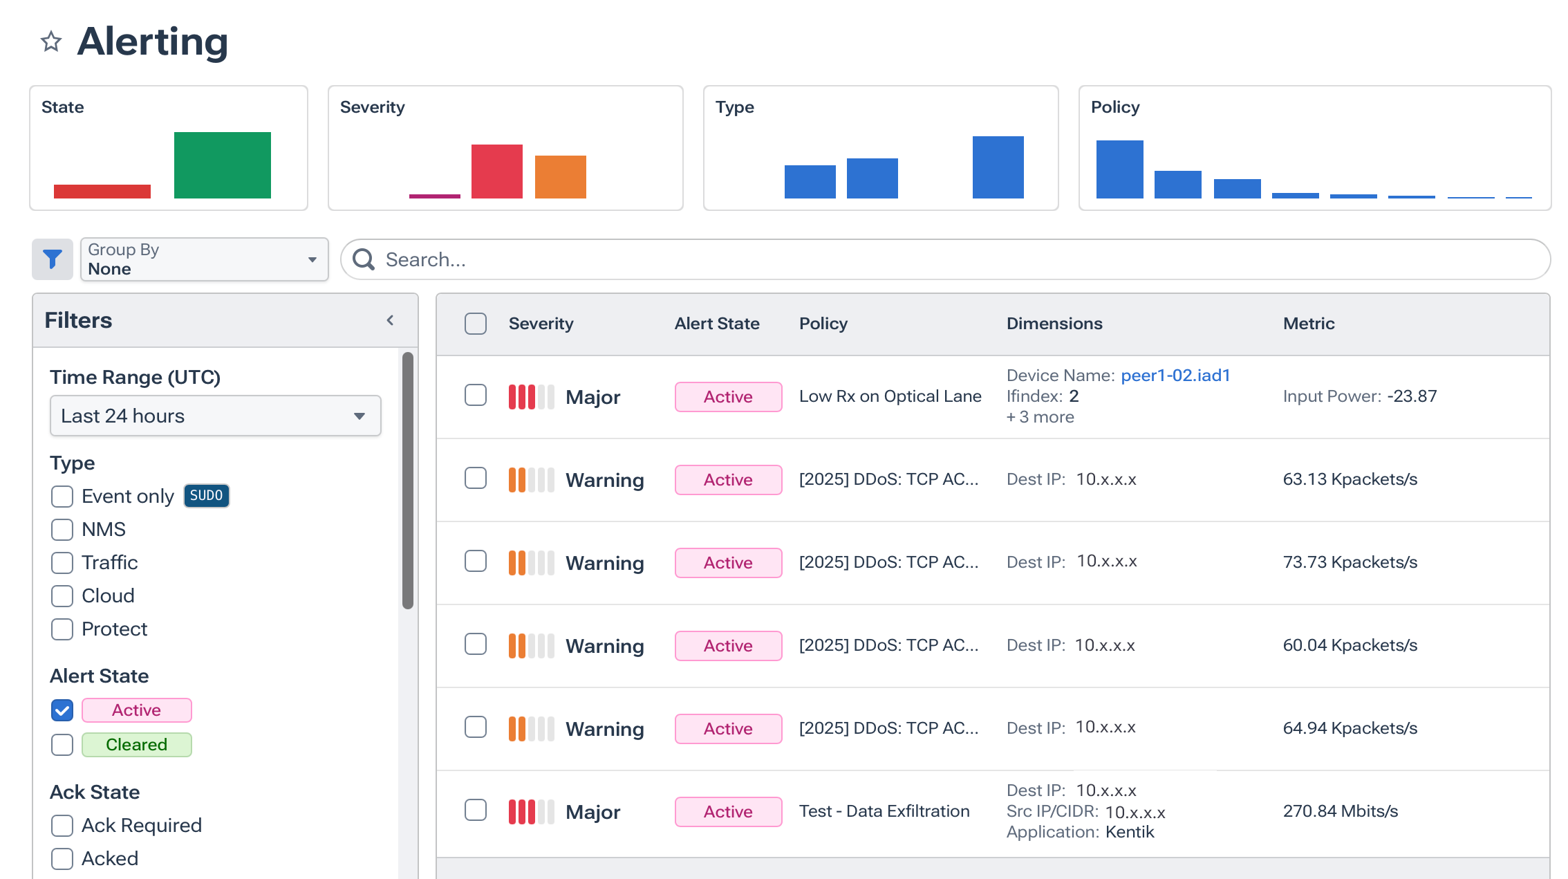This screenshot has height=879, width=1568.
Task: Click the Warning severity bars on the second alert row
Action: pyautogui.click(x=531, y=479)
